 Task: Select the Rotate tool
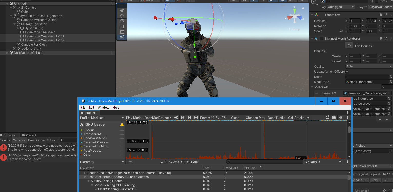[122, 21]
